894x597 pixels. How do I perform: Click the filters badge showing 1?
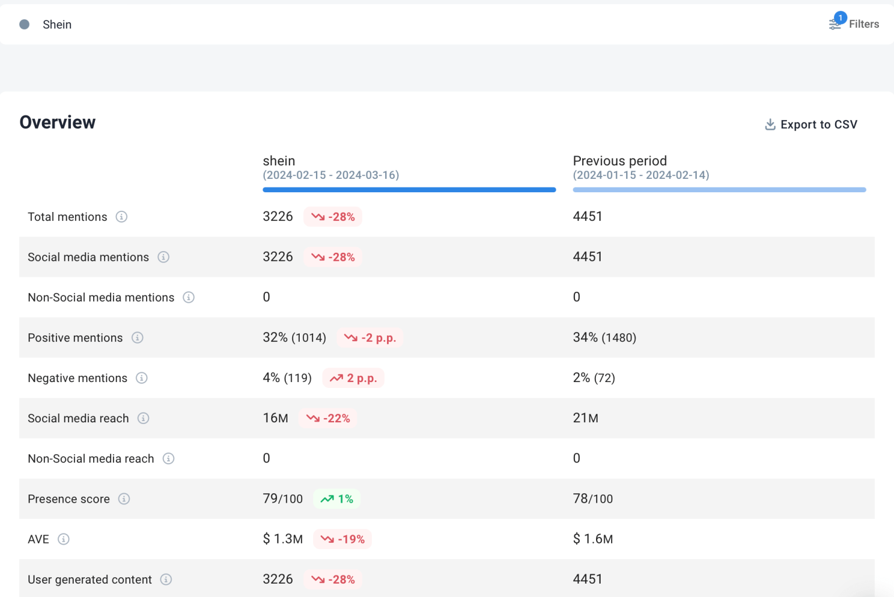840,17
